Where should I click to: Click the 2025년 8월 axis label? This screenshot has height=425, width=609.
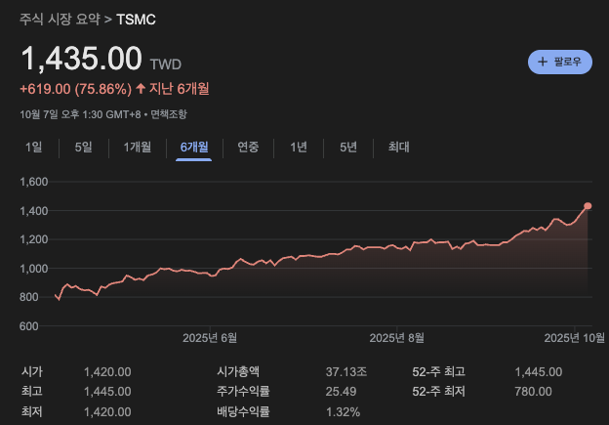[x=397, y=338]
